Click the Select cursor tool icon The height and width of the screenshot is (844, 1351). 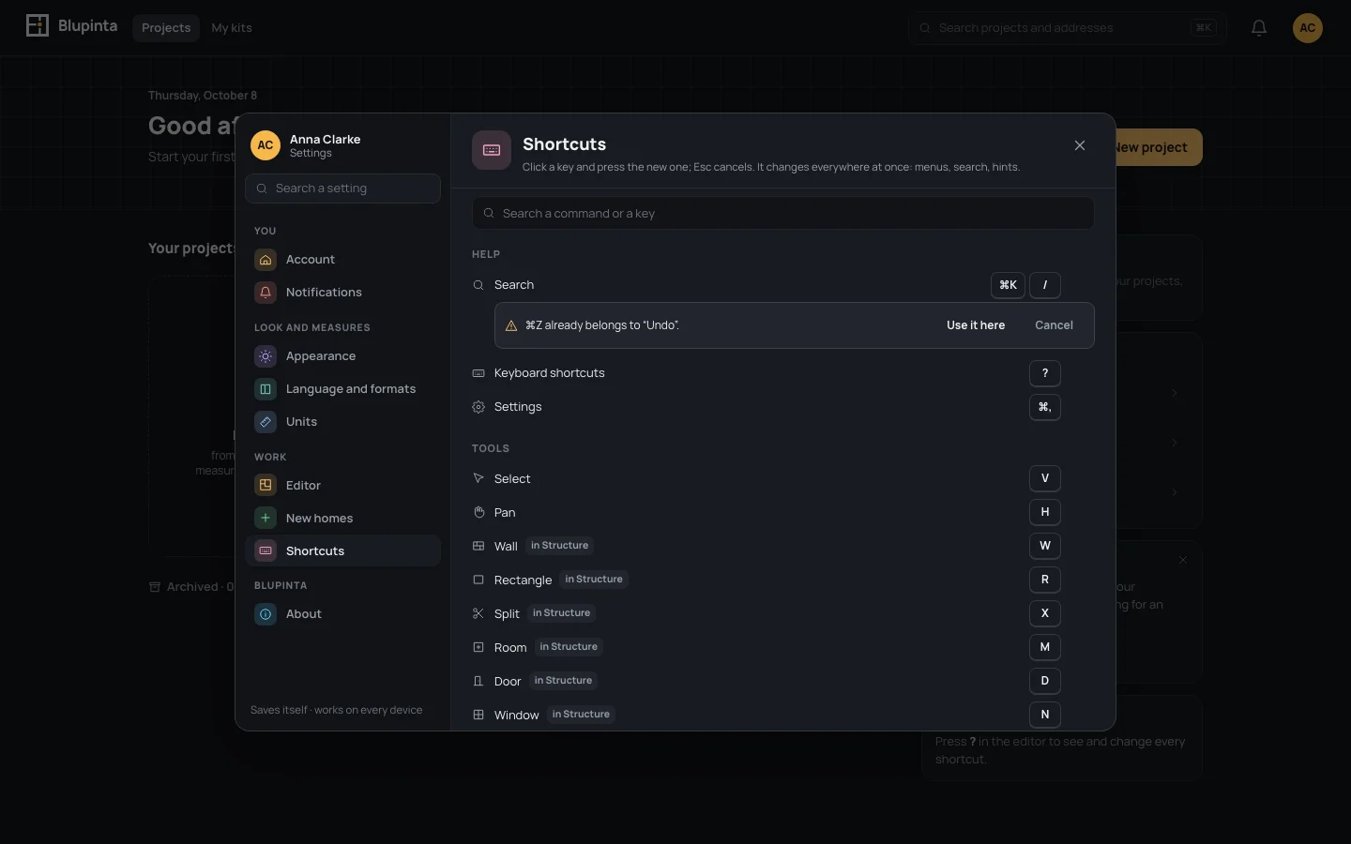click(478, 478)
